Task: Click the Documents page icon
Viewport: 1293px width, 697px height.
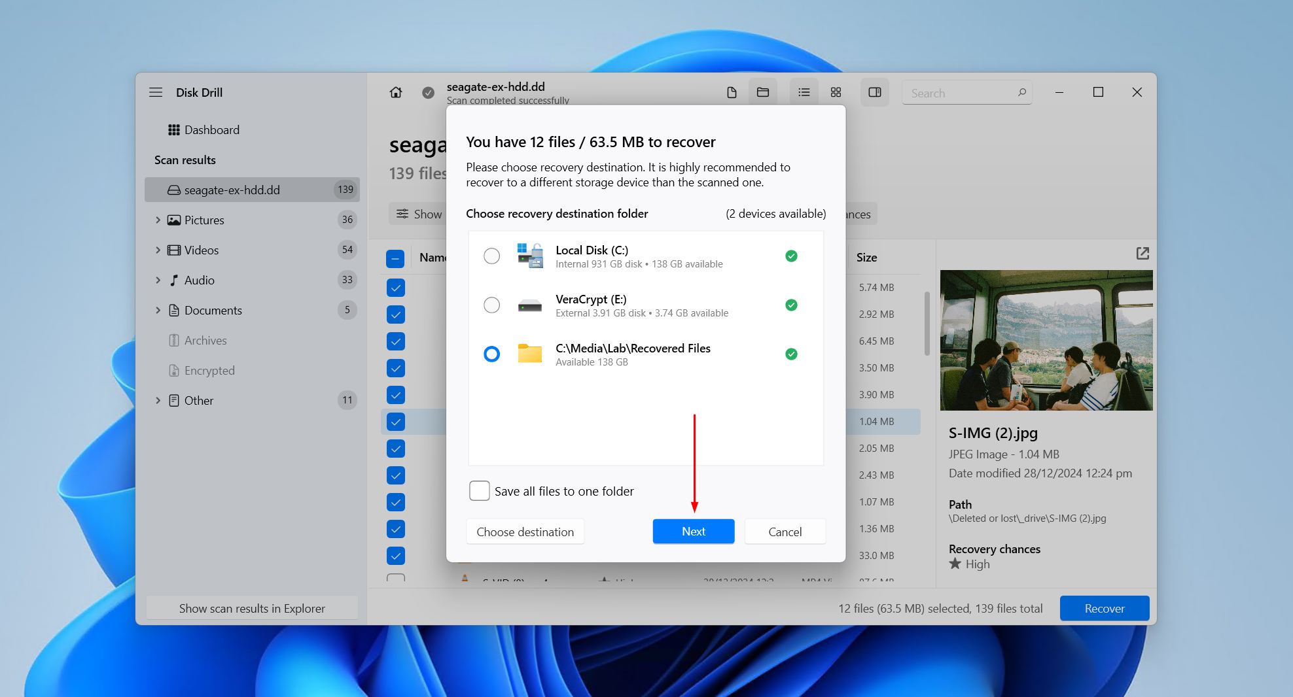Action: coord(174,311)
